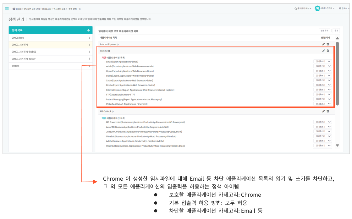Toggle the MS Outlook row expander icon

pos(113,112)
